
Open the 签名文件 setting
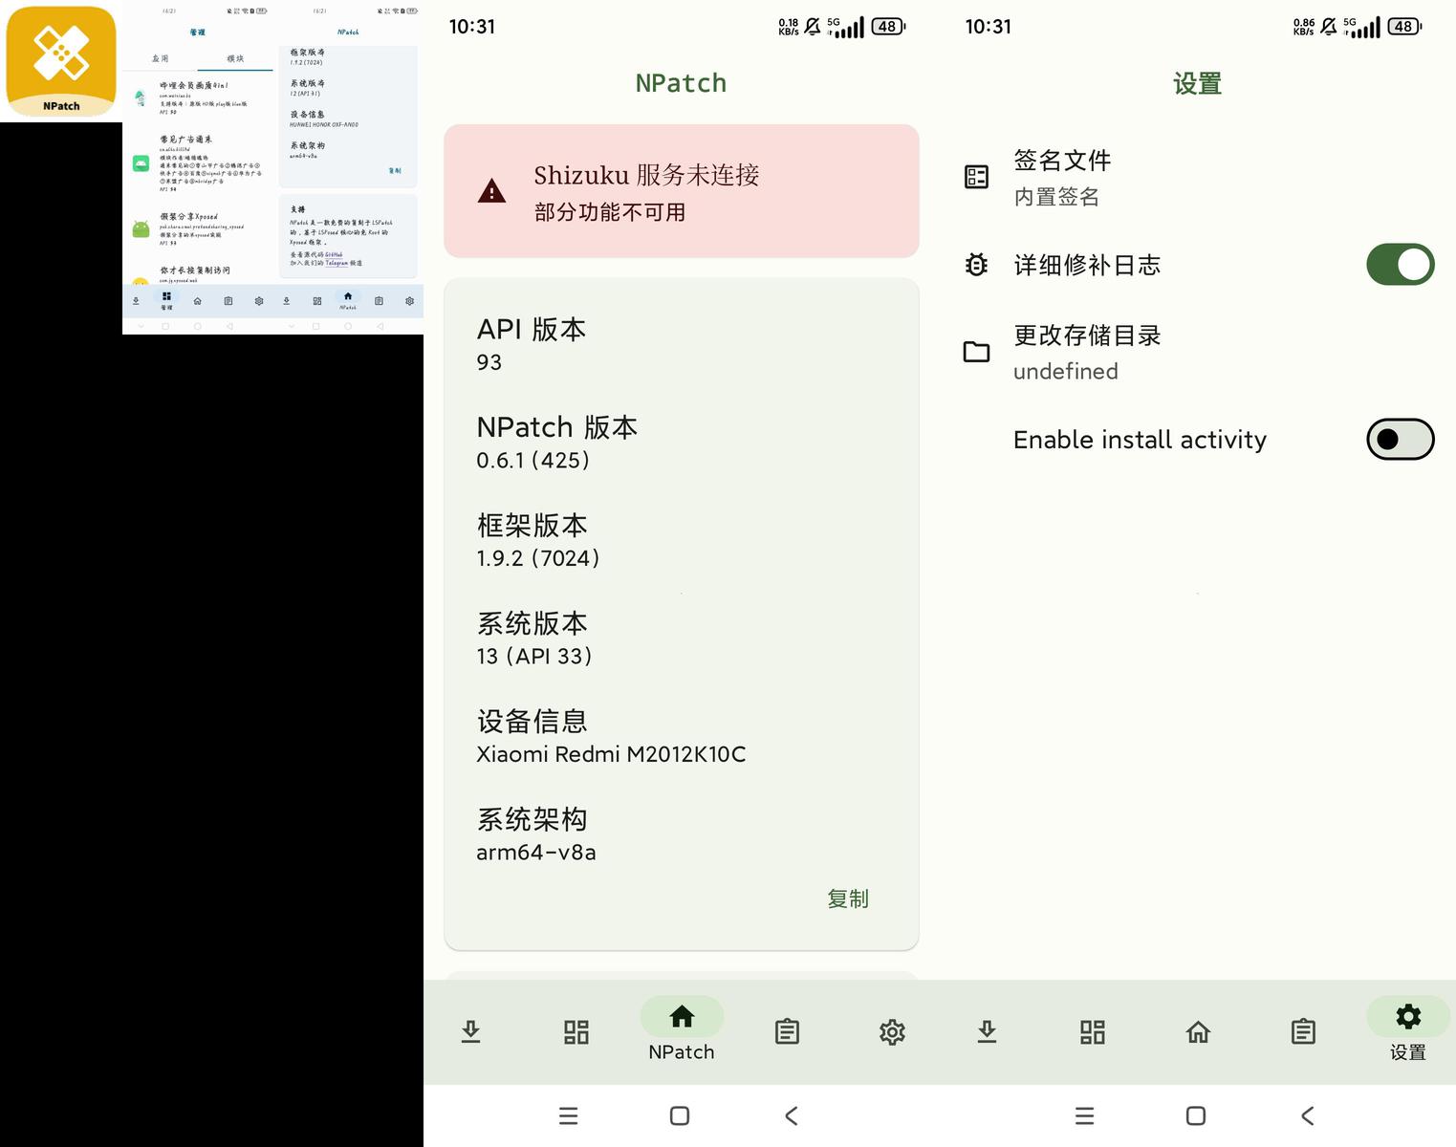pos(1061,177)
